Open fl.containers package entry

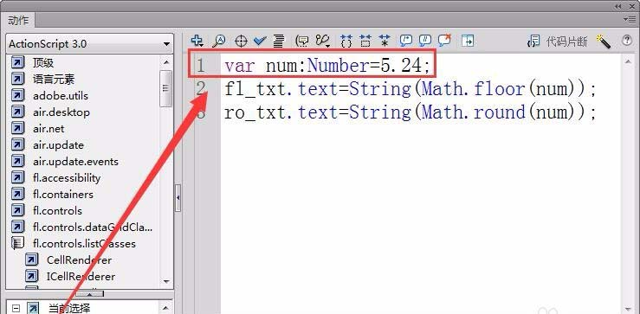tap(63, 195)
